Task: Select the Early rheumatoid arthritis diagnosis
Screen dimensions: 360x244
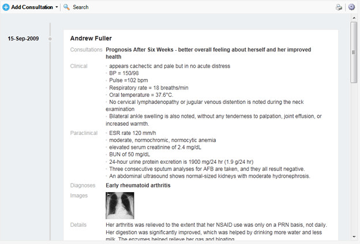Action: point(138,185)
